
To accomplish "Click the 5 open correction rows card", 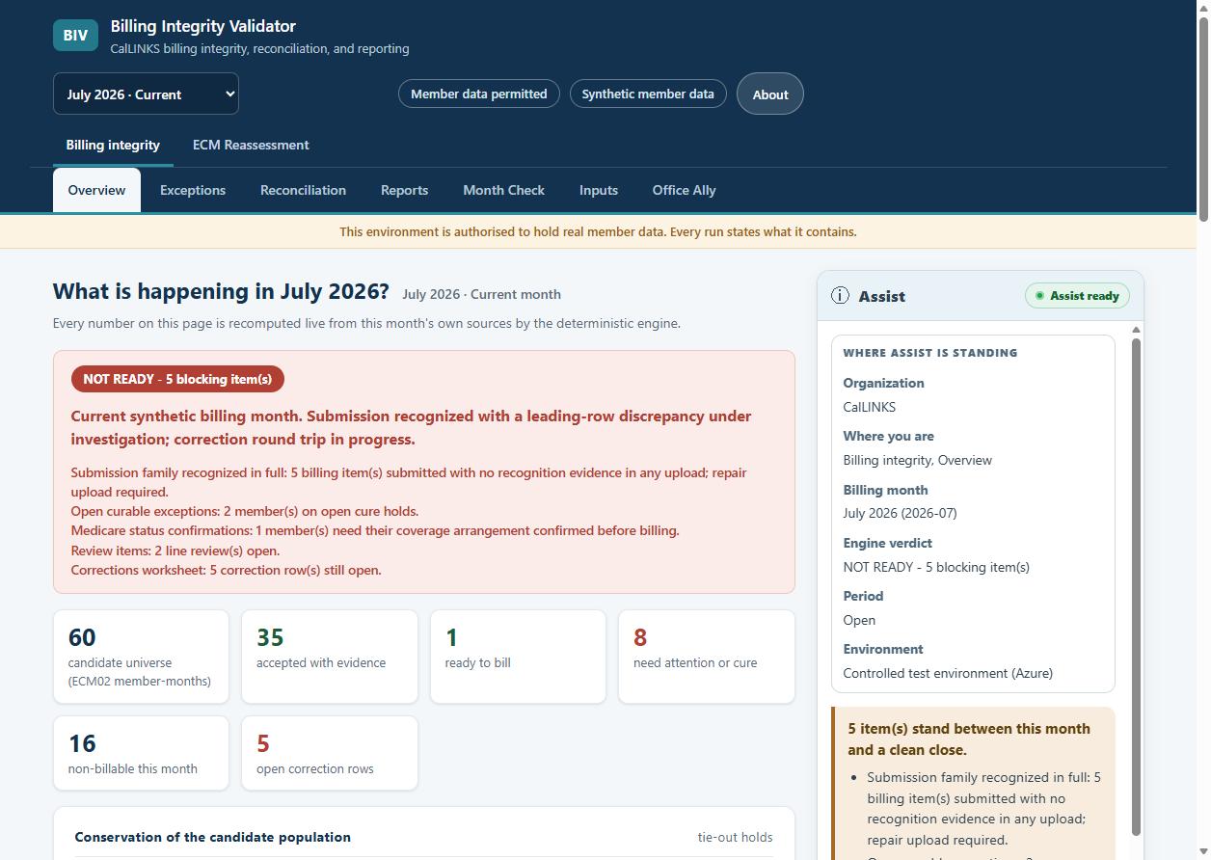I will tap(330, 753).
